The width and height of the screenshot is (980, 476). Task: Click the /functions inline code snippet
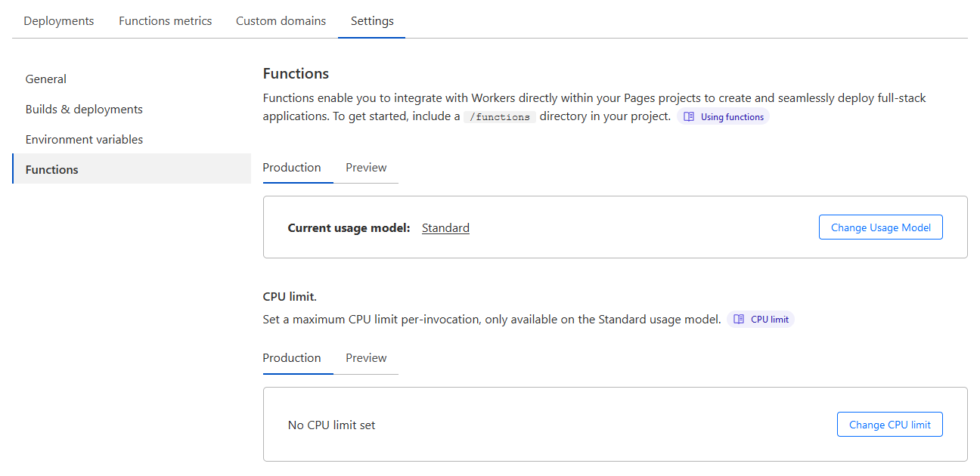500,117
